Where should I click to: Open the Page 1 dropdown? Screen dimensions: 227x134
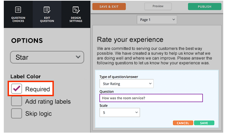coord(157,20)
